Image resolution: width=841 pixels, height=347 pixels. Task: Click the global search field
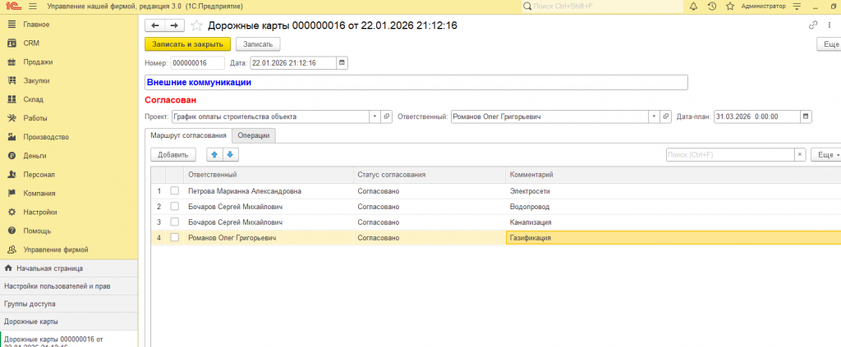tap(602, 7)
